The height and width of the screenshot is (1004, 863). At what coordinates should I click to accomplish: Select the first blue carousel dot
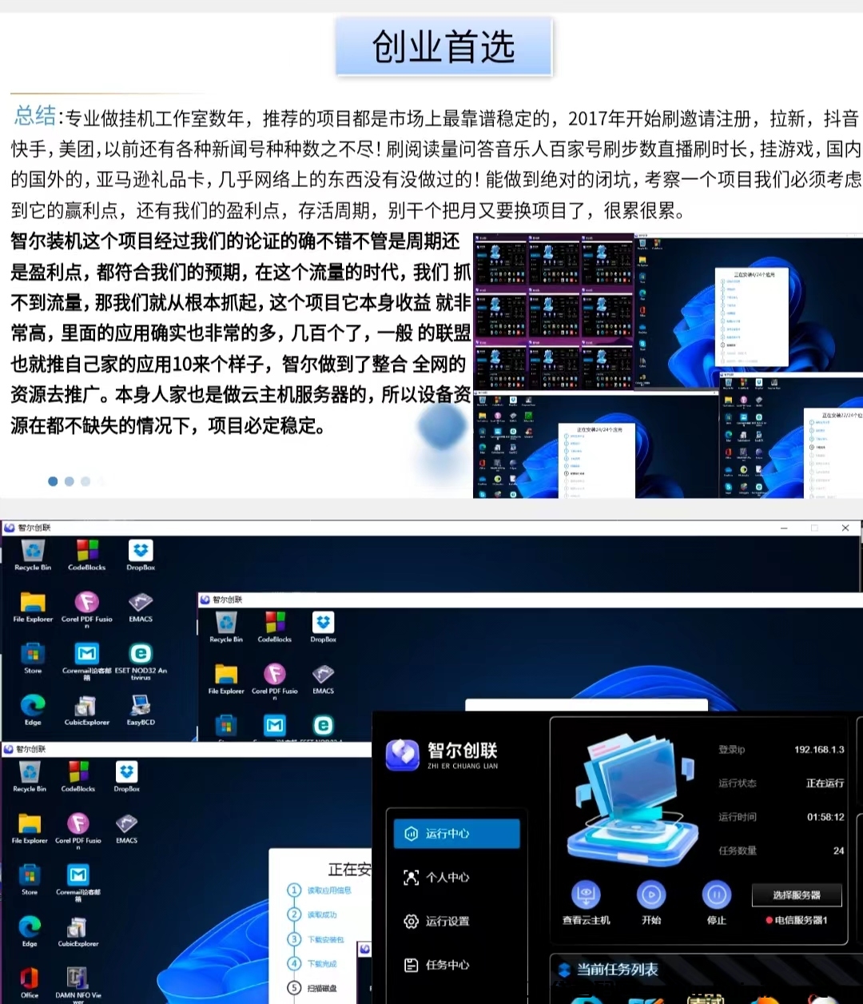[53, 481]
